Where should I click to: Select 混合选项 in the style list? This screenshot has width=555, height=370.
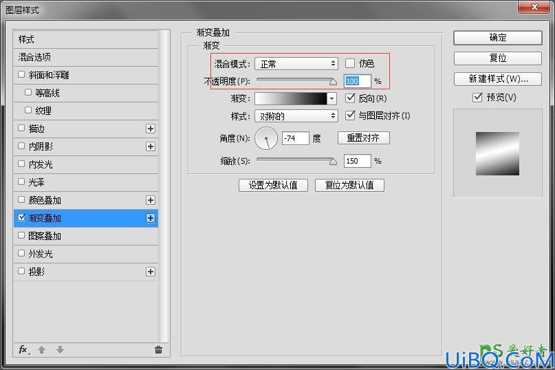(86, 57)
